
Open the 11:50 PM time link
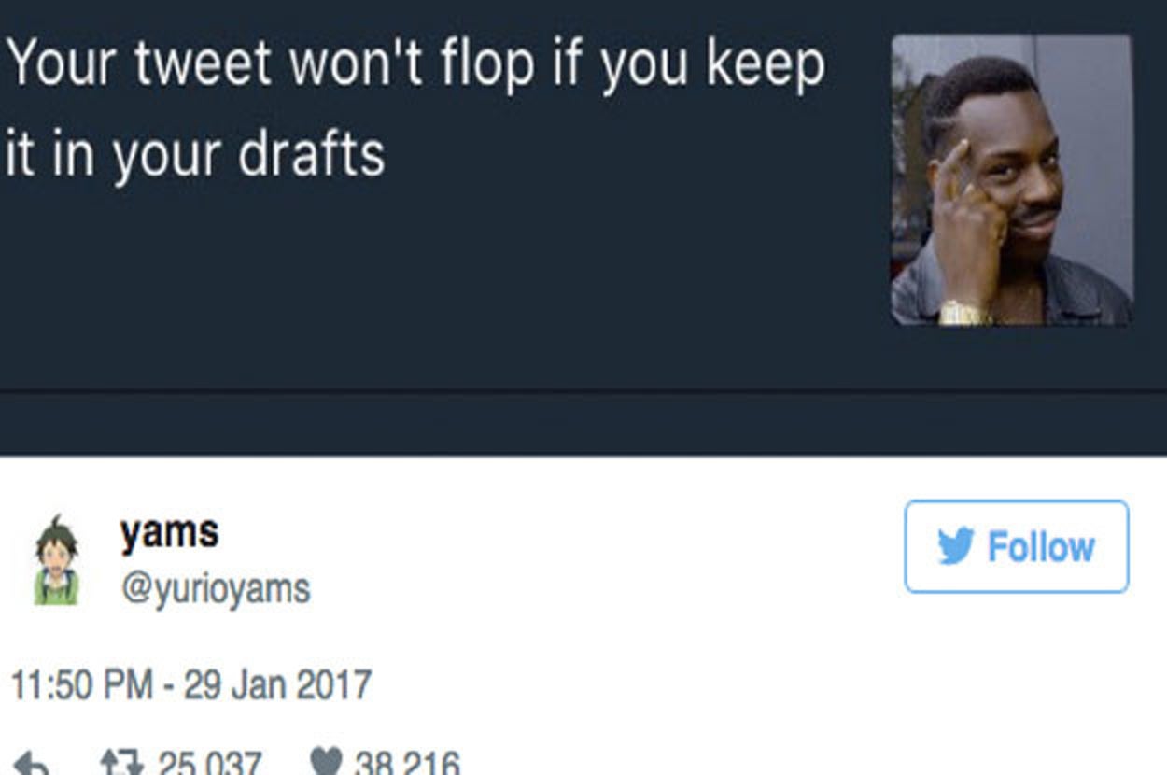[82, 684]
